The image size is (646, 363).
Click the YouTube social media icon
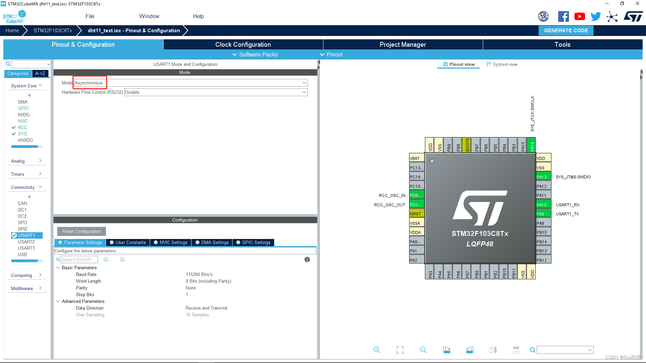(579, 17)
